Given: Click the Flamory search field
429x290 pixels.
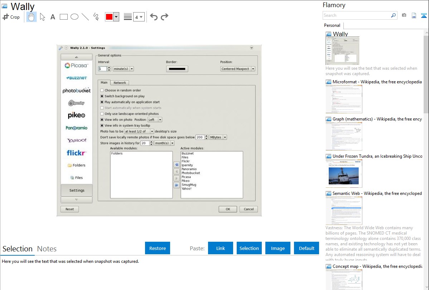Looking at the screenshot, I should click(x=357, y=15).
